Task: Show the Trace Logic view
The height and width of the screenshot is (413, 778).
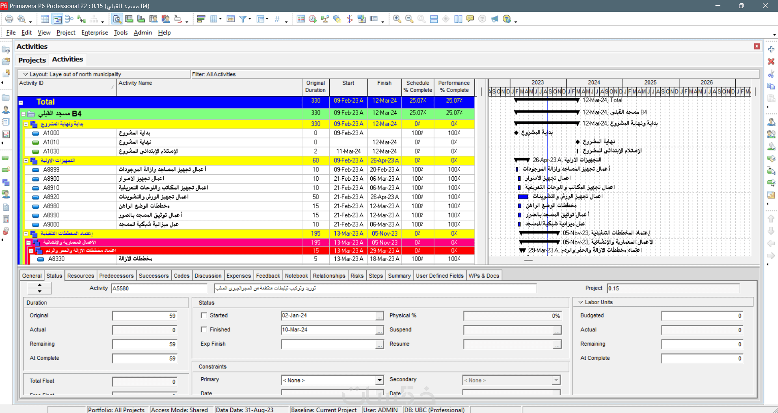Action: tap(81, 19)
